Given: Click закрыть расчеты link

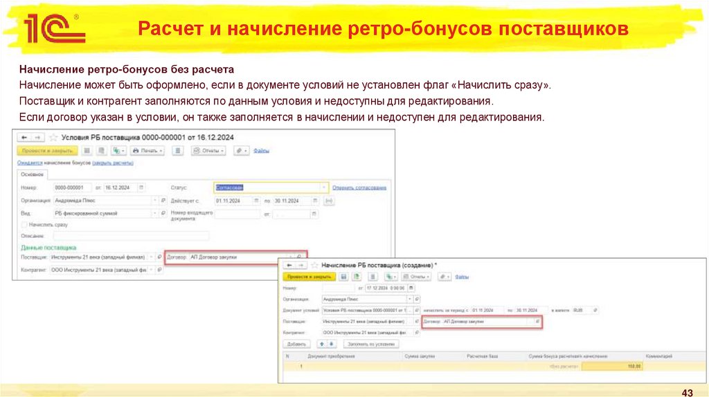Looking at the screenshot, I should click(x=113, y=163).
